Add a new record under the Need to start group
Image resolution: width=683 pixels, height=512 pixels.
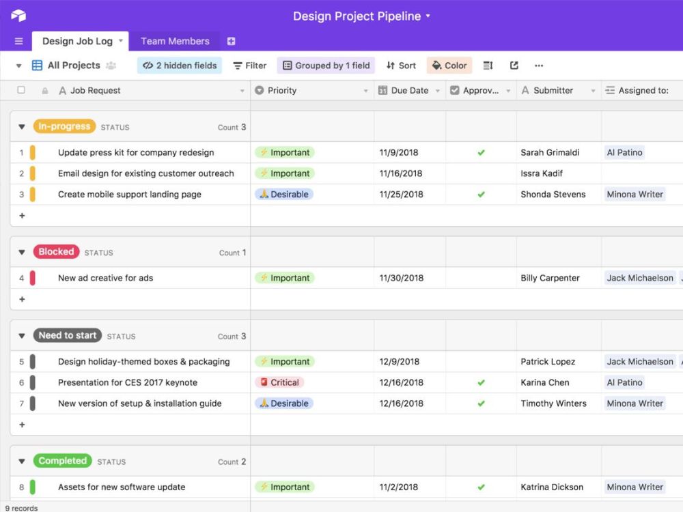pos(23,425)
